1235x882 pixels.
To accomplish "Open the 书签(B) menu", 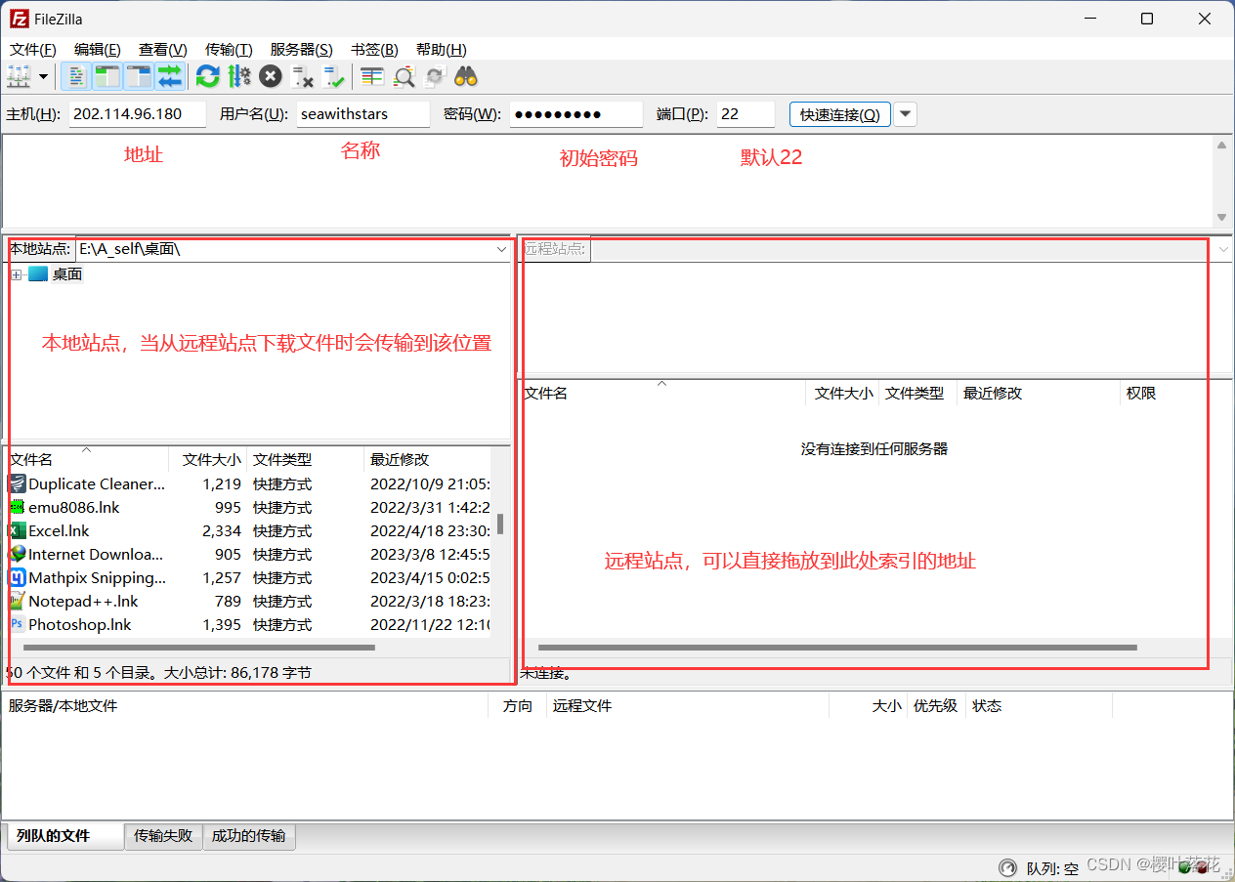I will pos(374,50).
